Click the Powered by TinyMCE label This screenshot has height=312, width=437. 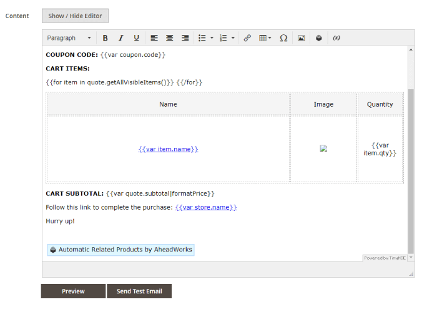click(385, 258)
